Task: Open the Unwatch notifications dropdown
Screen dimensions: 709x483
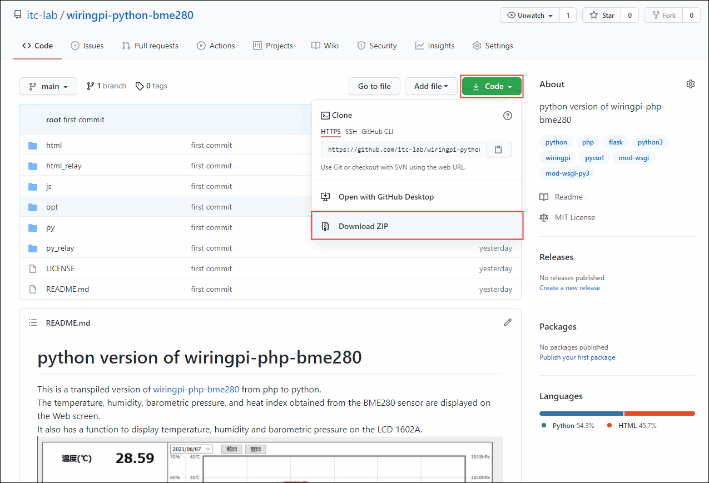Action: point(530,16)
